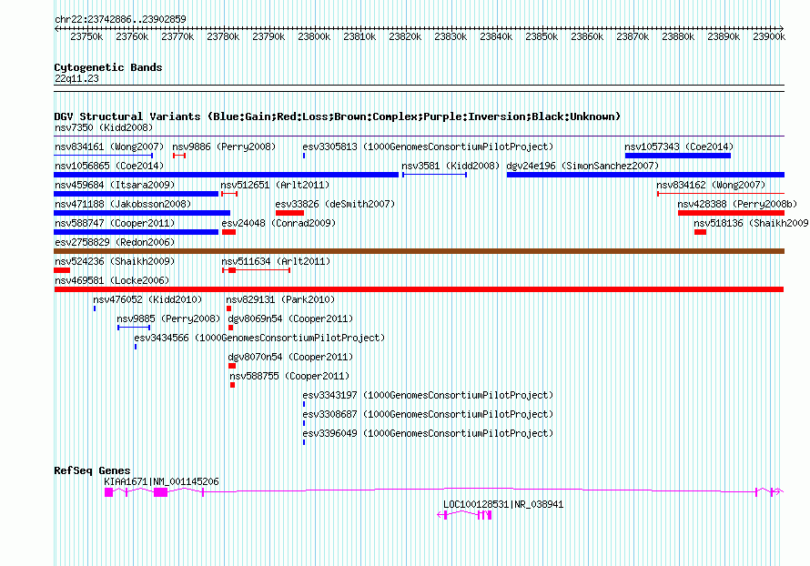This screenshot has height=566, width=810.
Task: Select the nsv3581 blue span bar
Action: click(434, 175)
